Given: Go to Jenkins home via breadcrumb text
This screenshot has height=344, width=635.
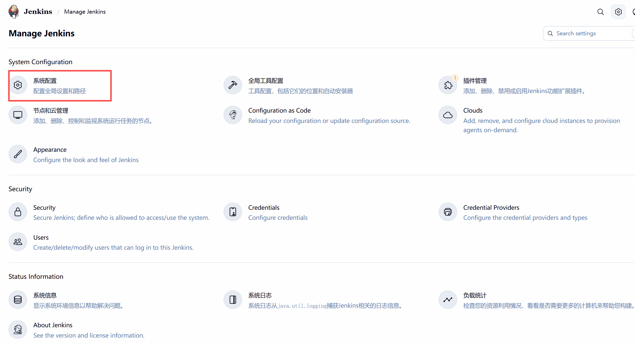Looking at the screenshot, I should pos(38,12).
